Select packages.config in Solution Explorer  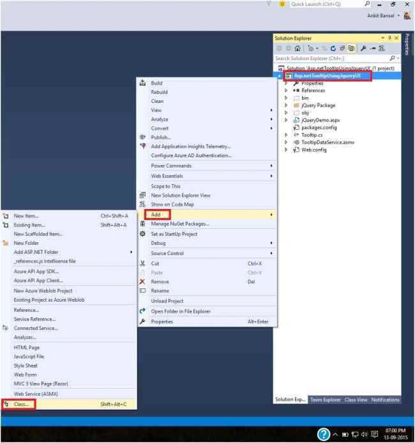tap(319, 127)
